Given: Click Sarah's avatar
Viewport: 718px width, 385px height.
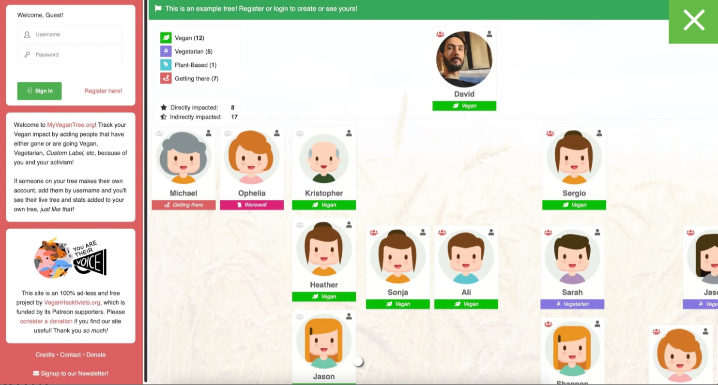Looking at the screenshot, I should point(572,257).
